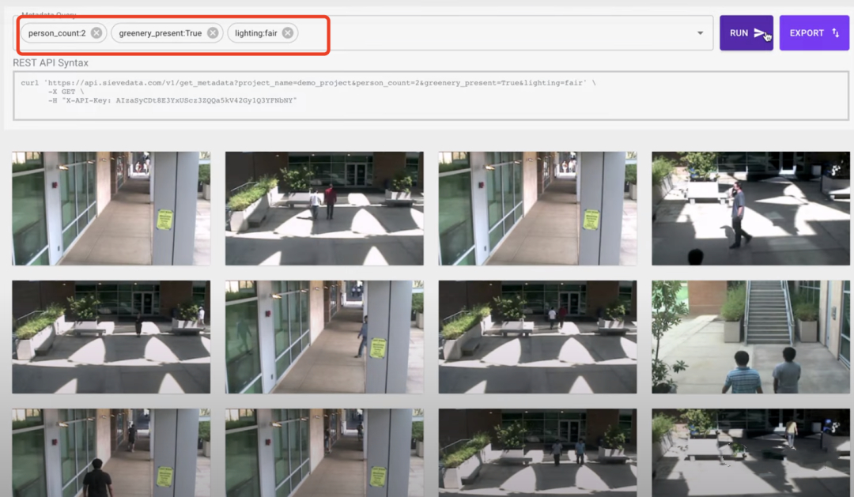Open bottom-row rightmost shaded courtyard thumbnail
Viewport: 854px width, 497px height.
tap(750, 453)
